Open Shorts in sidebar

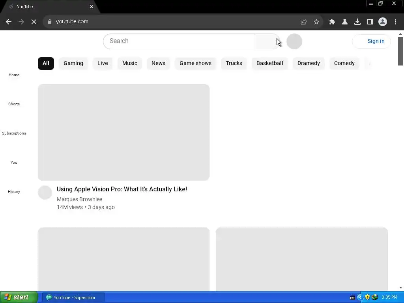(x=14, y=104)
